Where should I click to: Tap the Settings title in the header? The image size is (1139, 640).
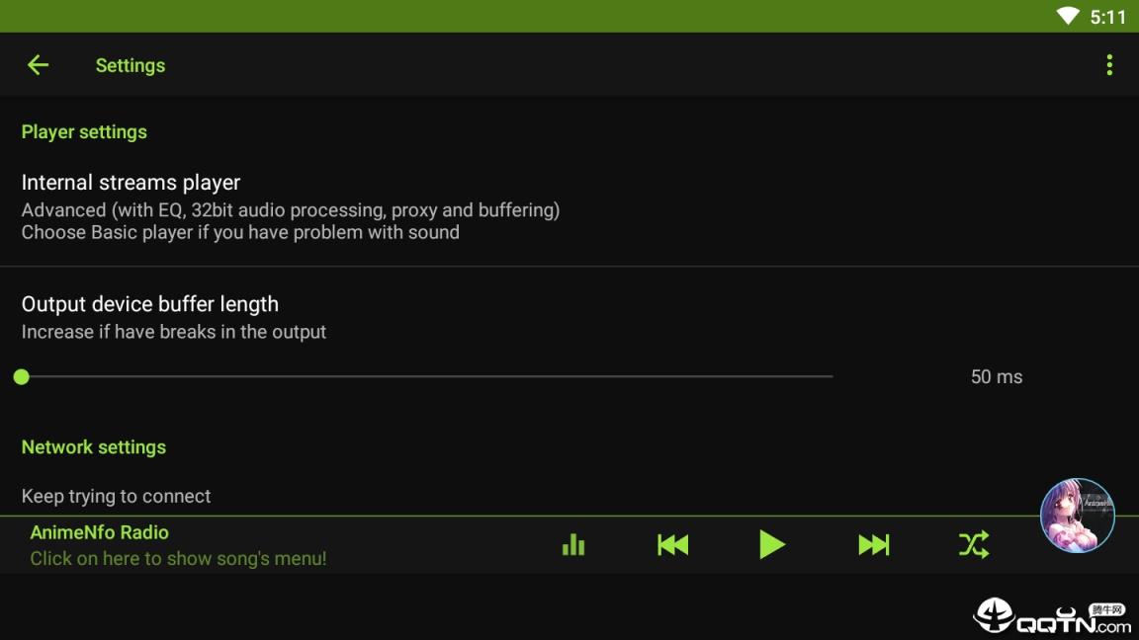pyautogui.click(x=131, y=65)
